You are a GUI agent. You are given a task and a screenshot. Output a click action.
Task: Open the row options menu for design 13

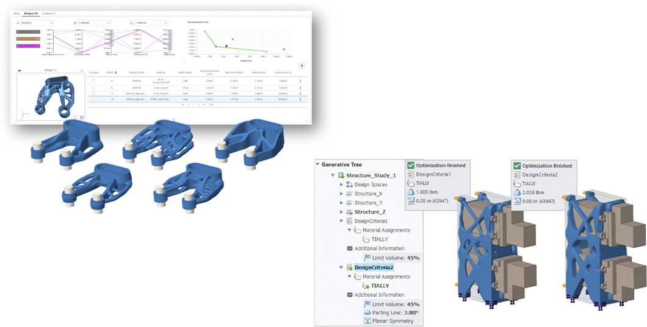(300, 99)
